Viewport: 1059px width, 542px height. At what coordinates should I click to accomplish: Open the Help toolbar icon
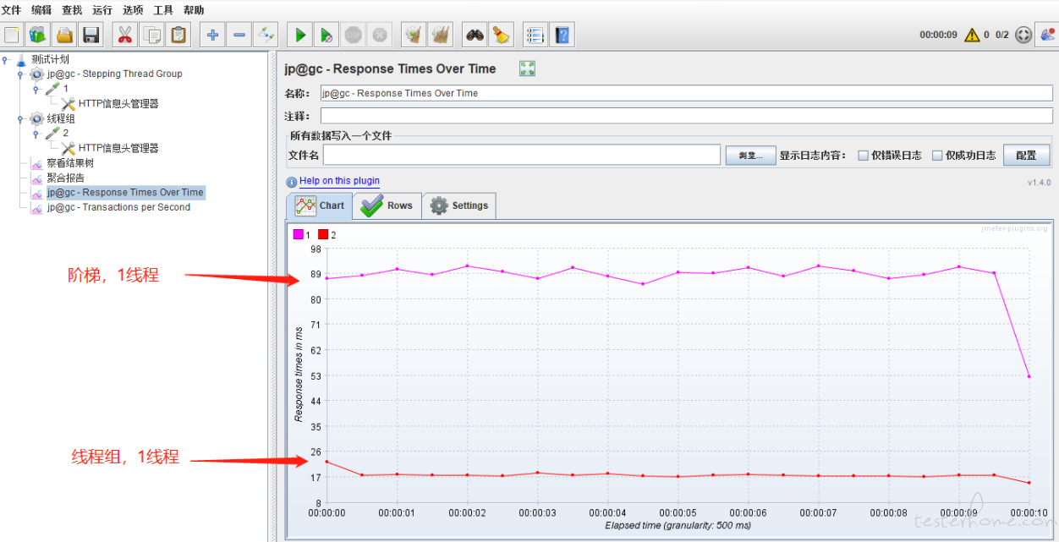(x=562, y=35)
